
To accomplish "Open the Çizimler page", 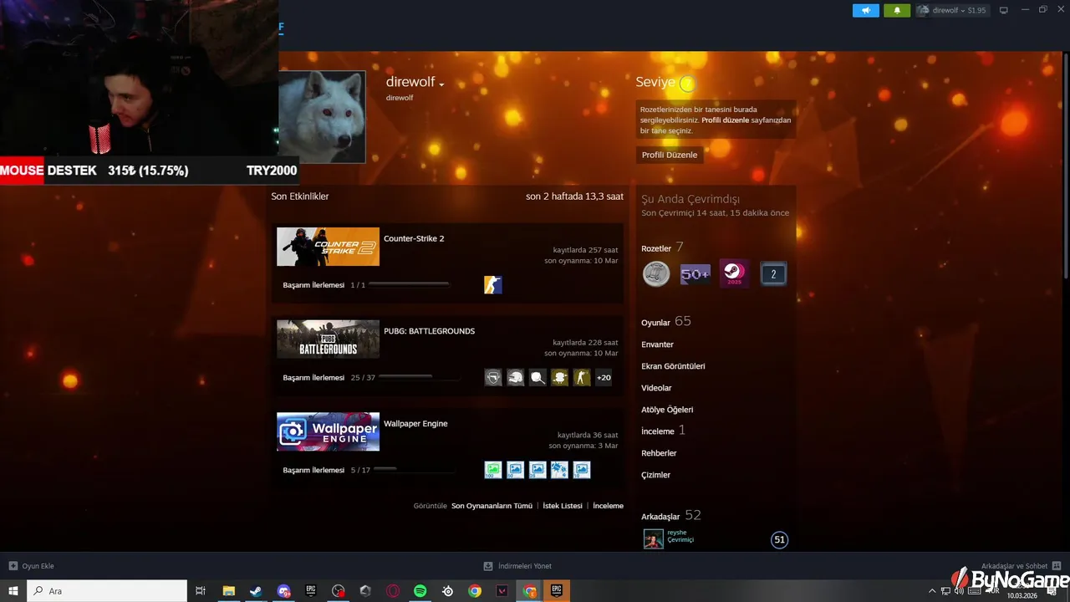I will [655, 475].
